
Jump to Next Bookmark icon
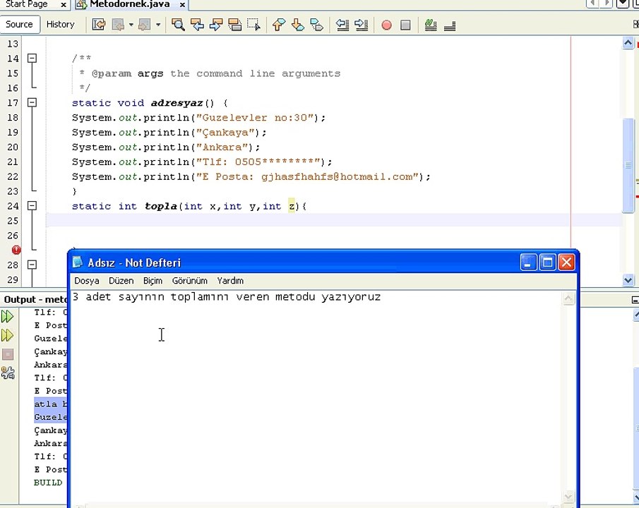298,25
